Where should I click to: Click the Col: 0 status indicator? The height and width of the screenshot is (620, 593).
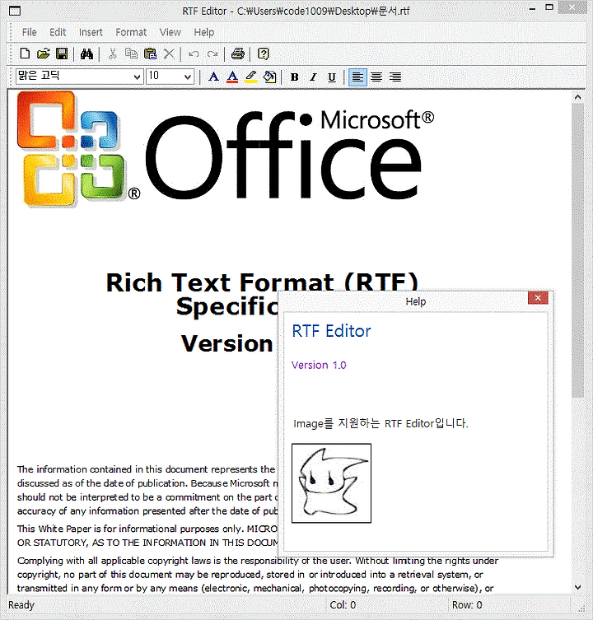[x=343, y=605]
